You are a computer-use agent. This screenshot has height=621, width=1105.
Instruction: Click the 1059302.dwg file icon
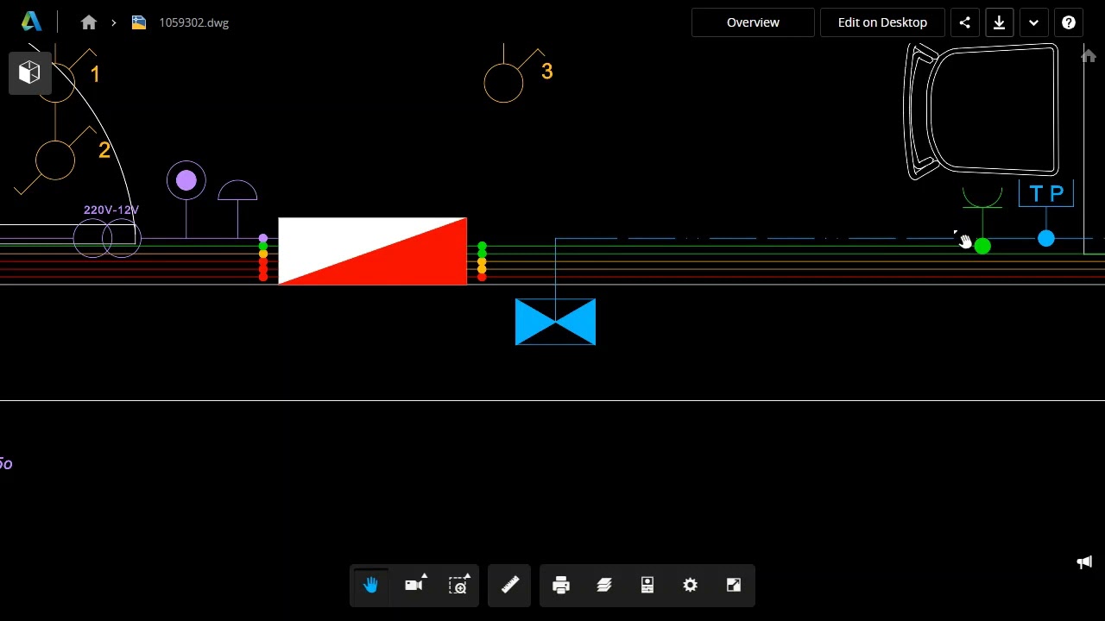(x=139, y=22)
